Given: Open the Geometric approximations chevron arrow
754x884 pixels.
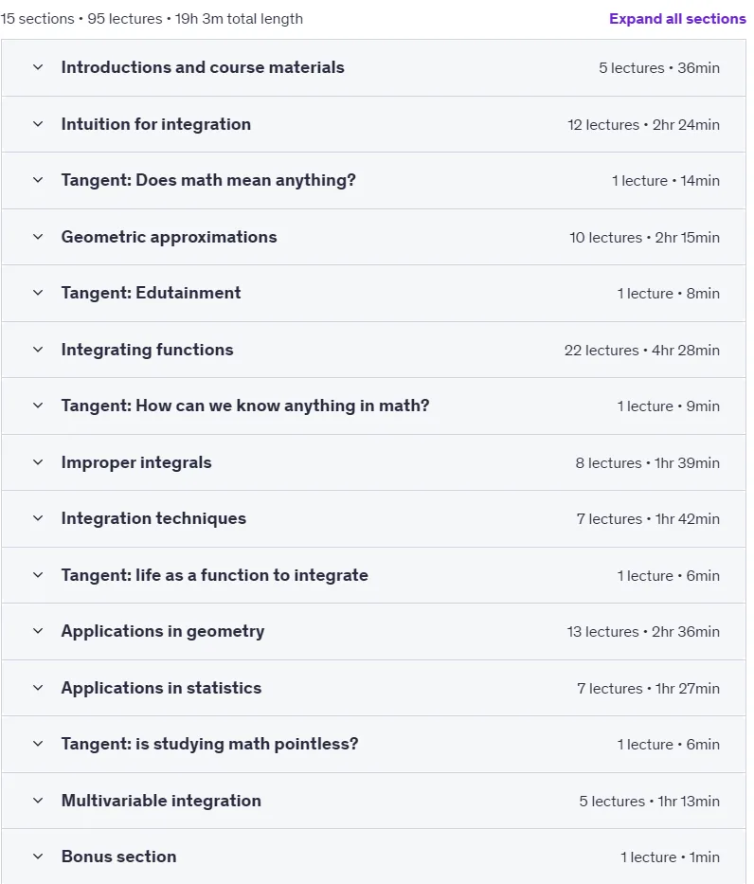Looking at the screenshot, I should point(38,236).
